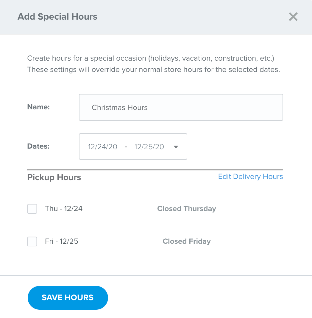
Task: Click the 'These settings will override' sentence
Action: 154,70
